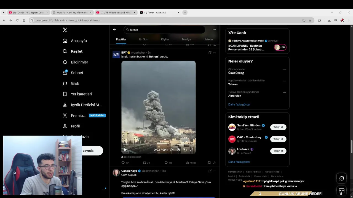Like the BPT post (1 B)
353x198 pixels.
pyautogui.click(x=168, y=163)
